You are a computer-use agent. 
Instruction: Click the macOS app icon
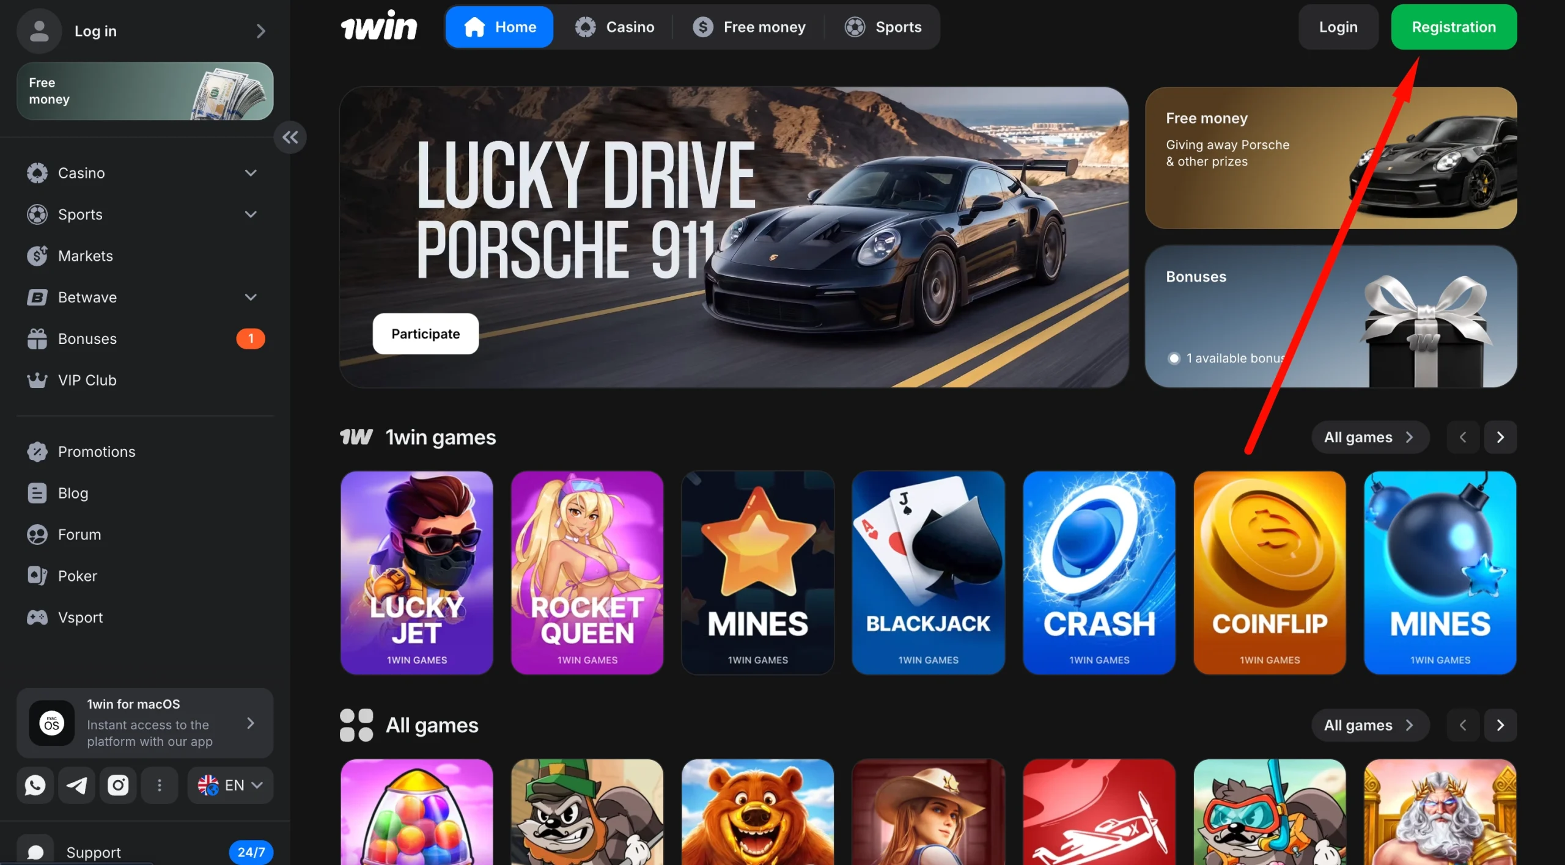[52, 723]
